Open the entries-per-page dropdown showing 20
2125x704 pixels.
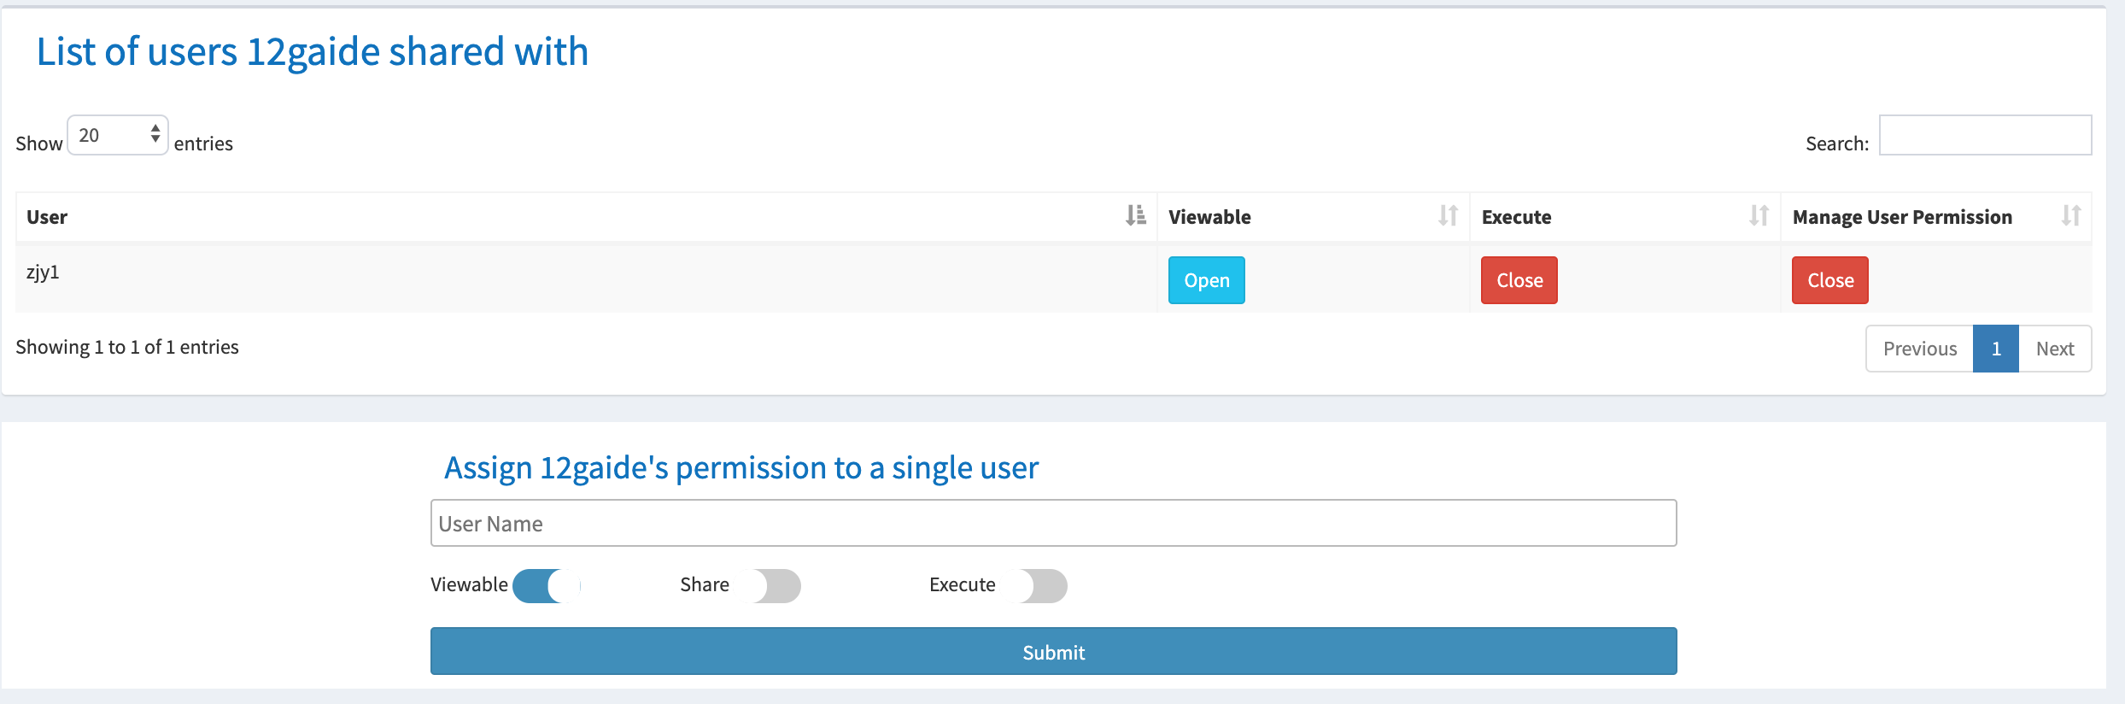coord(118,135)
